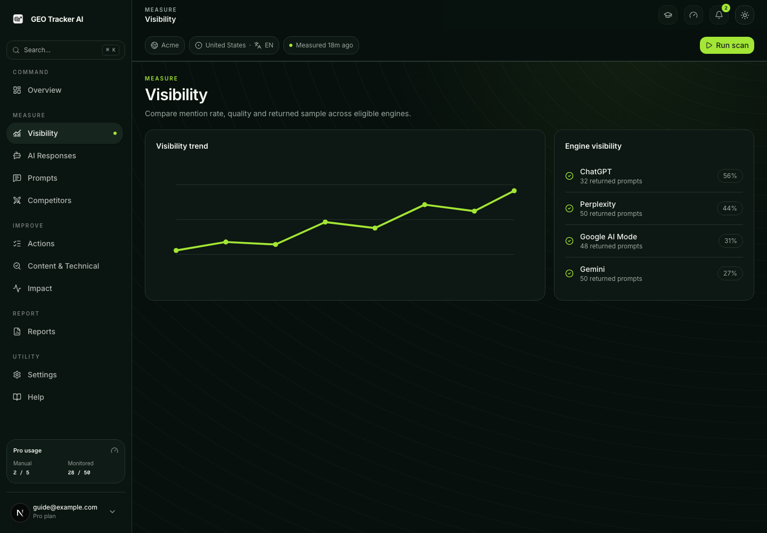
Task: Click the N account avatar
Action: coord(20,513)
